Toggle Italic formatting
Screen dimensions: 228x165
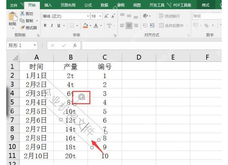coord(52,26)
